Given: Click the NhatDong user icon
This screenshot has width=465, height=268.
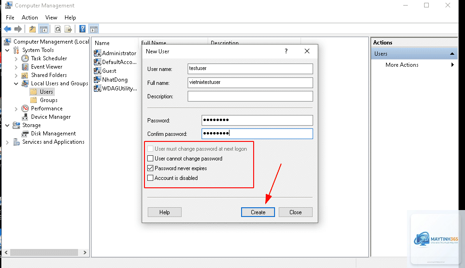Looking at the screenshot, I should (x=97, y=80).
